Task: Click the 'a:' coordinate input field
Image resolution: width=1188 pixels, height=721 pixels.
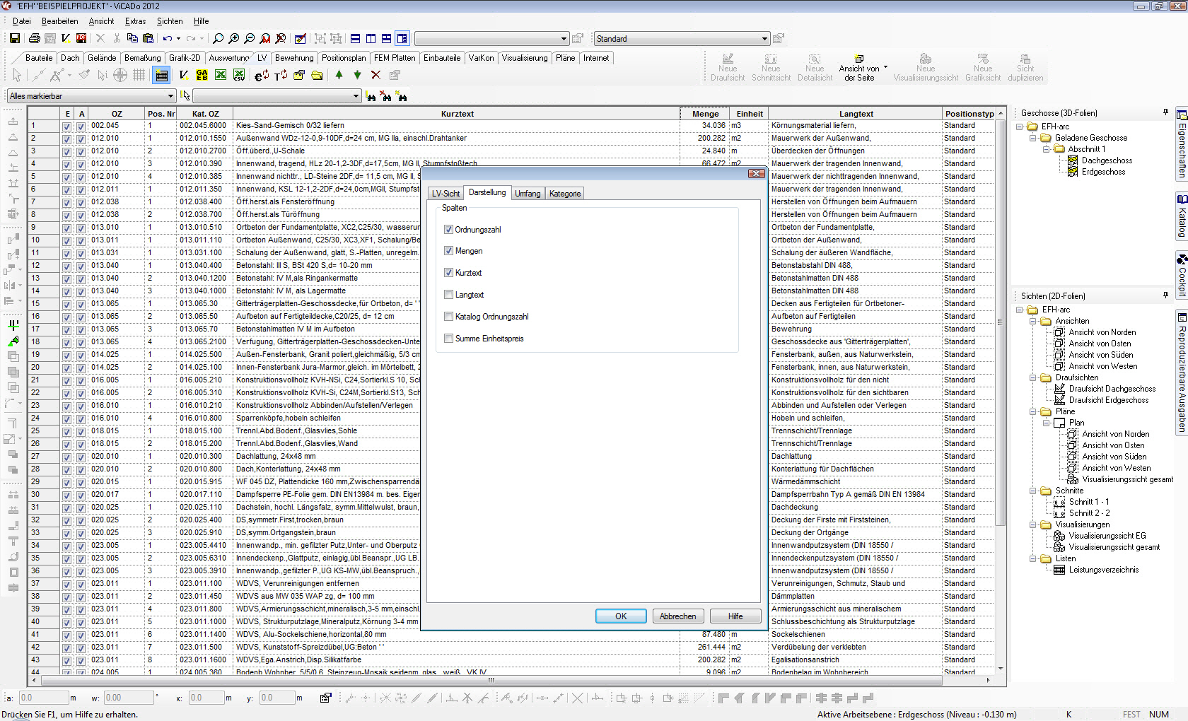Action: [42, 698]
